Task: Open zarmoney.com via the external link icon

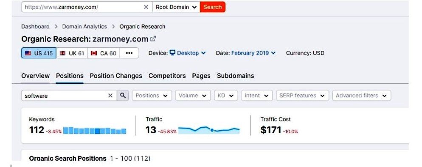Action: click(x=153, y=38)
